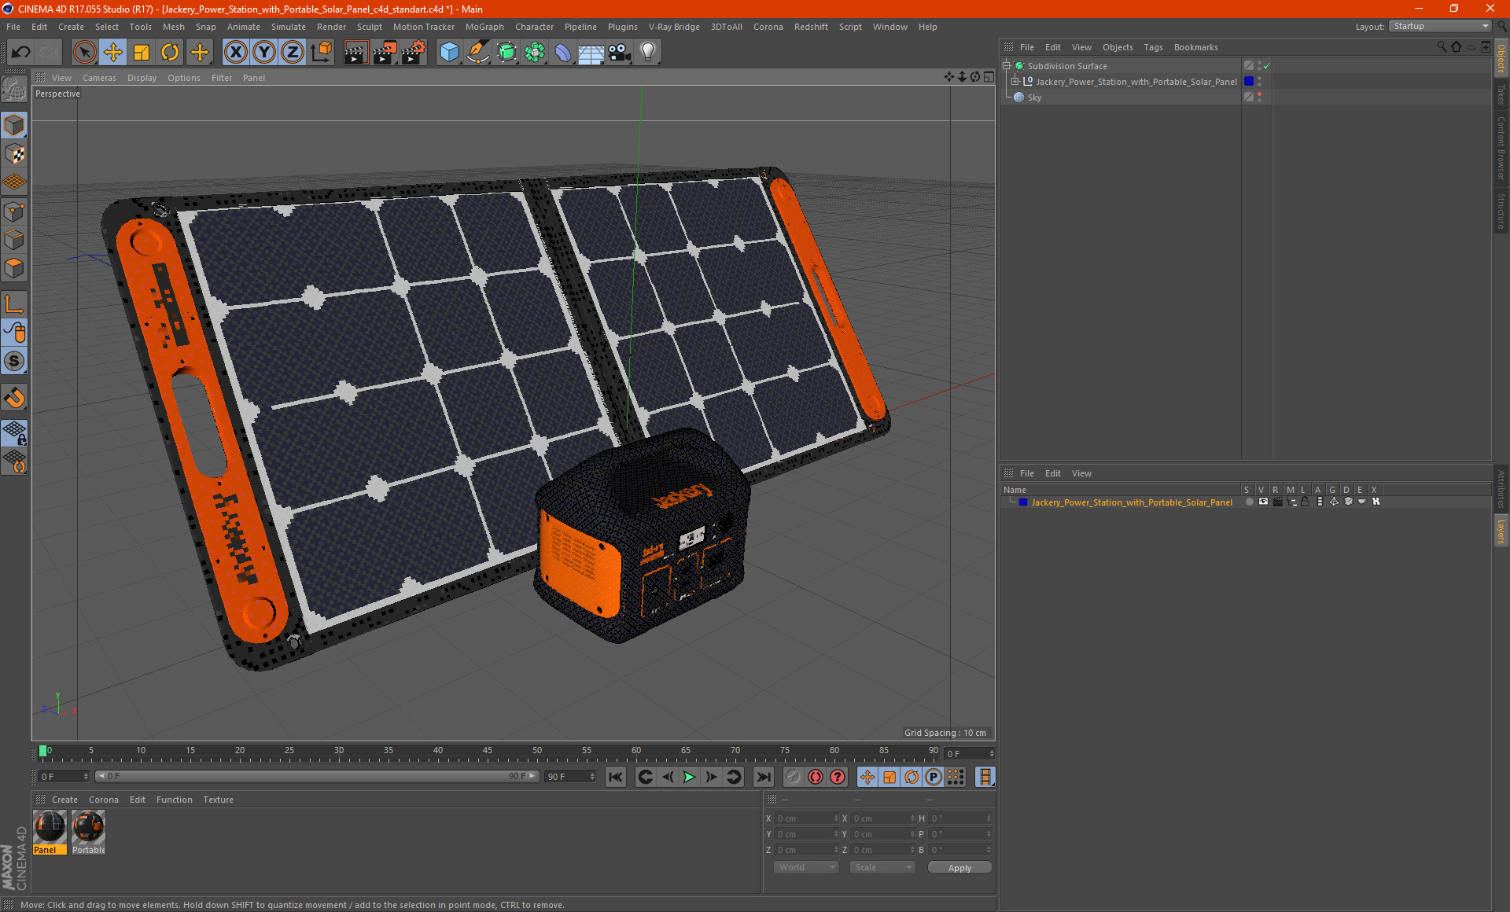Expand Jackery_Power_Station object tree node
The height and width of the screenshot is (912, 1510).
point(1015,82)
